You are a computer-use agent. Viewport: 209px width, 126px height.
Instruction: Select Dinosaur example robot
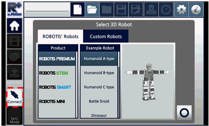click(x=99, y=115)
